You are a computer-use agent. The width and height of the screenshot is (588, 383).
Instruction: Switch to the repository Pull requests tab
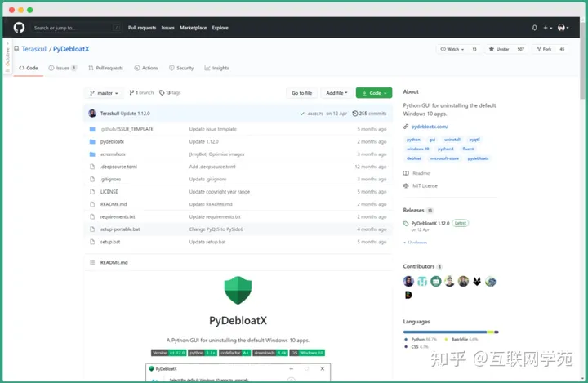pyautogui.click(x=105, y=68)
